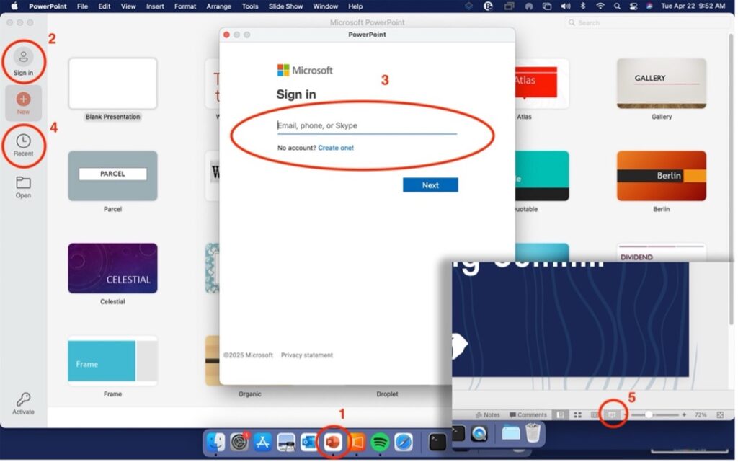Open the Insert menu
738x462 pixels.
coord(155,6)
